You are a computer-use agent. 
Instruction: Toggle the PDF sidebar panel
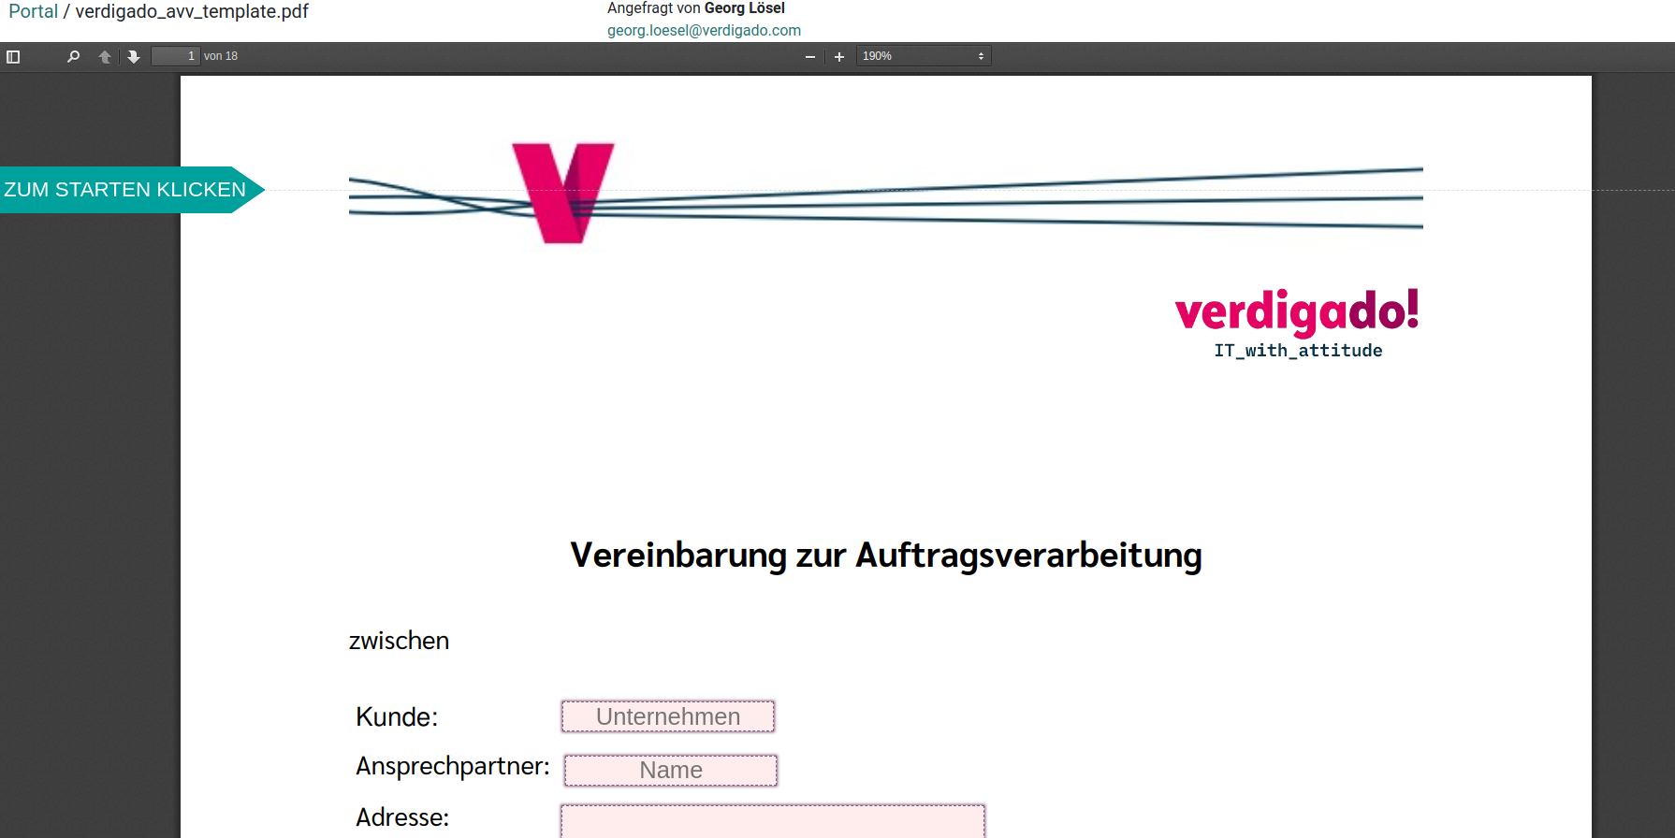[x=13, y=57]
